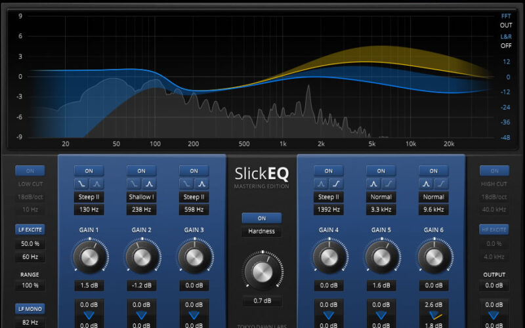Image resolution: width=525 pixels, height=328 pixels.
Task: Select the bell shape for band 4
Action: pyautogui.click(x=322, y=184)
